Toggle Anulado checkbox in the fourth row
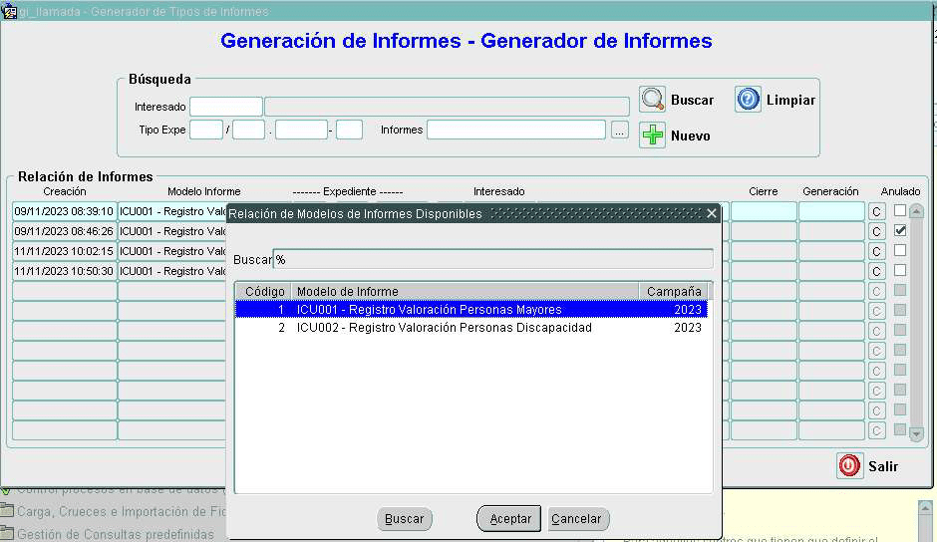Viewport: 937px width, 542px height. (x=900, y=270)
